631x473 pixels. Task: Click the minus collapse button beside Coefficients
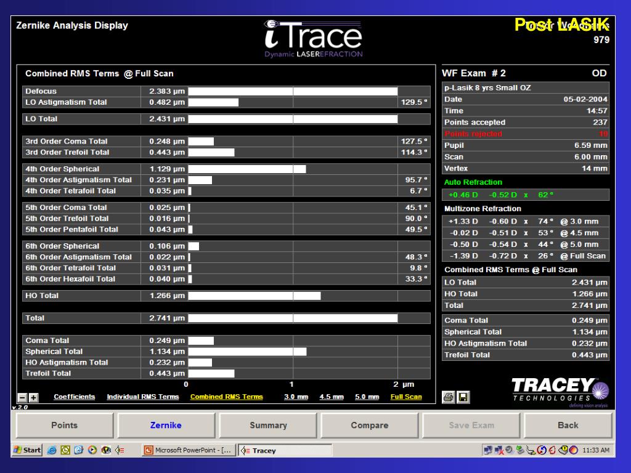23,398
